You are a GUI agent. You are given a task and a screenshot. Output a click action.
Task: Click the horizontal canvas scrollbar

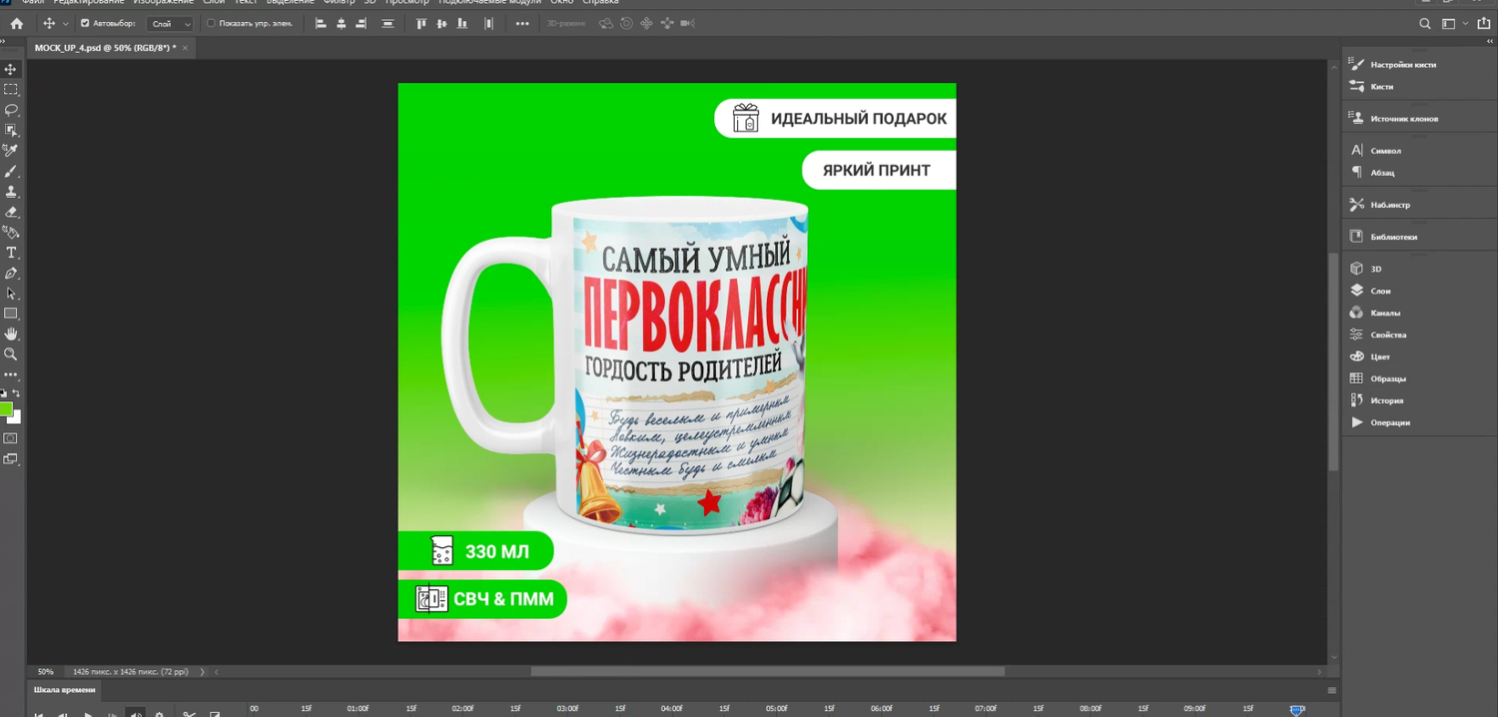click(767, 672)
